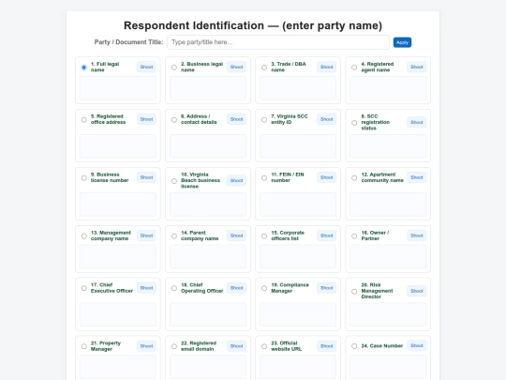This screenshot has height=380, width=506.
Task: Click Shoot for Official website URL
Action: tap(327, 346)
